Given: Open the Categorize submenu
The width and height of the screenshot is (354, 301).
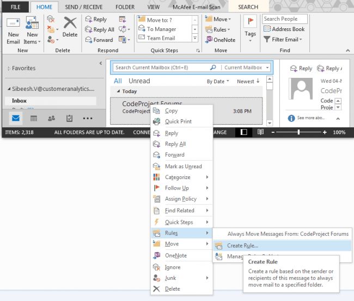Looking at the screenshot, I should tap(182, 177).
